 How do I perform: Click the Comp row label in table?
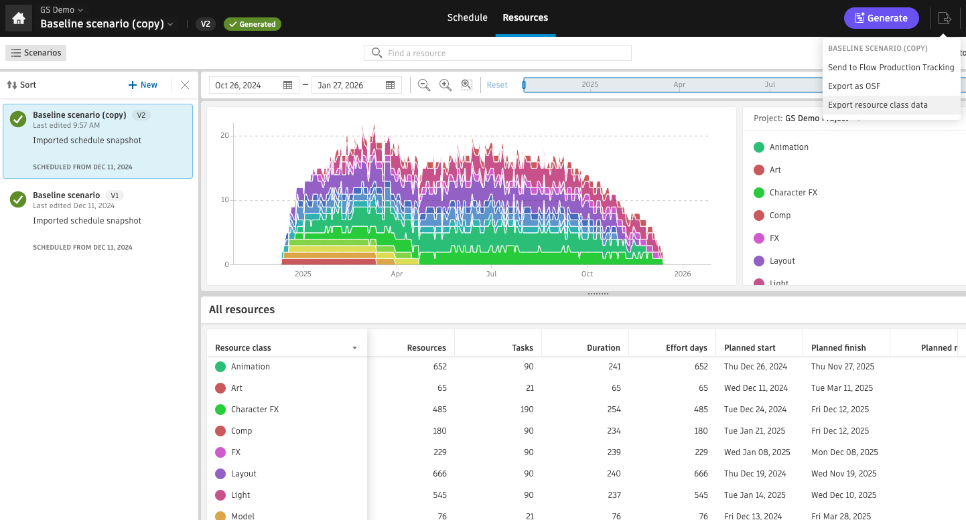(241, 431)
